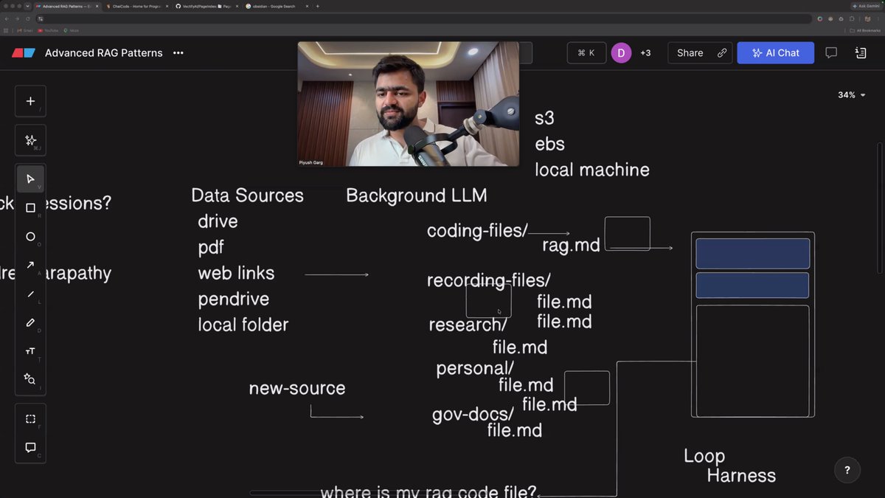The image size is (885, 498).
Task: Select the 'coding-files/' text
Action: 477,231
